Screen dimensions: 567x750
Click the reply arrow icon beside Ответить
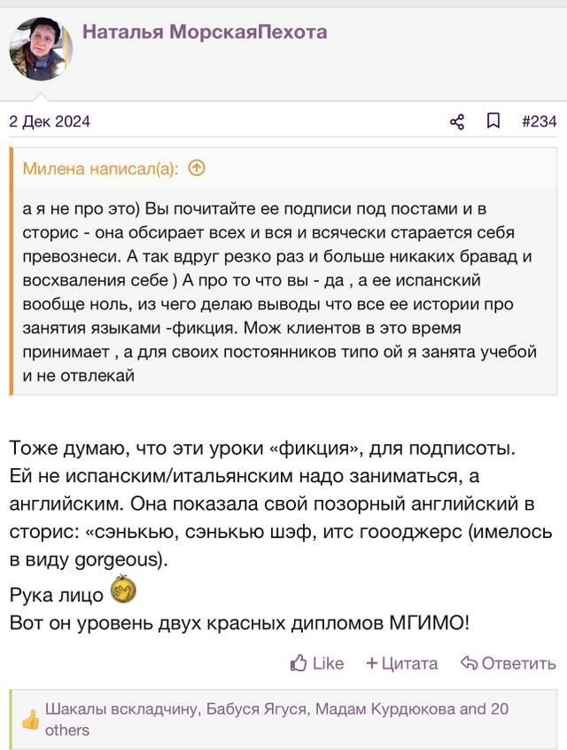pos(469,663)
